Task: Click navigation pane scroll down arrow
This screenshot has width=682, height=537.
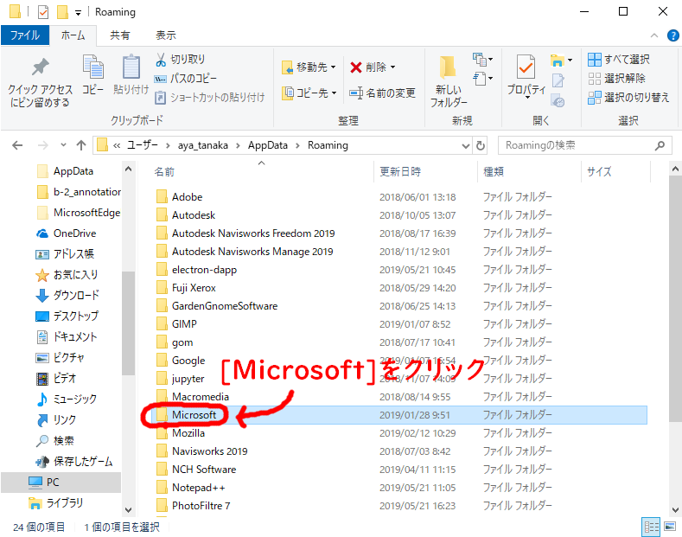Action: (x=128, y=509)
